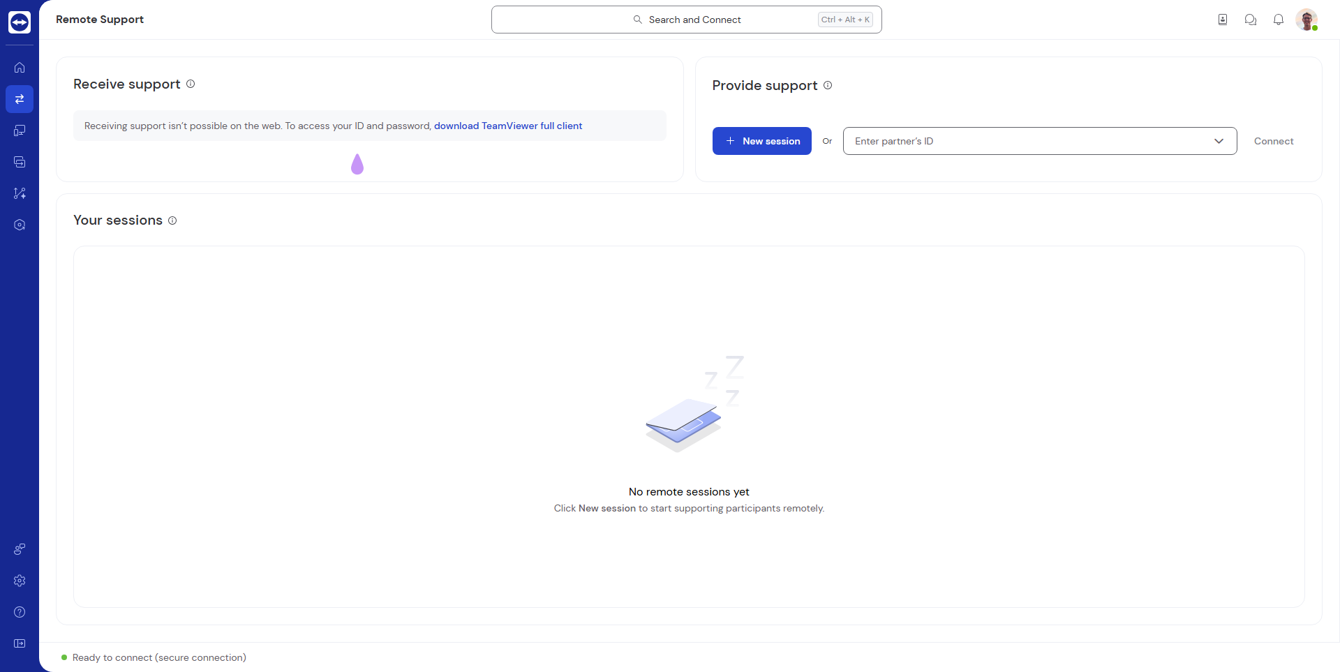Open the Settings gear in sidebar
The height and width of the screenshot is (672, 1340).
20,581
